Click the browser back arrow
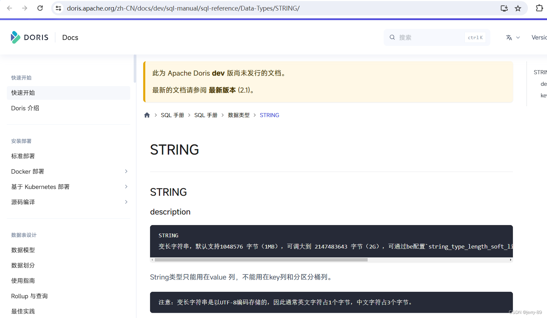Viewport: 547px width, 318px height. (x=10, y=8)
